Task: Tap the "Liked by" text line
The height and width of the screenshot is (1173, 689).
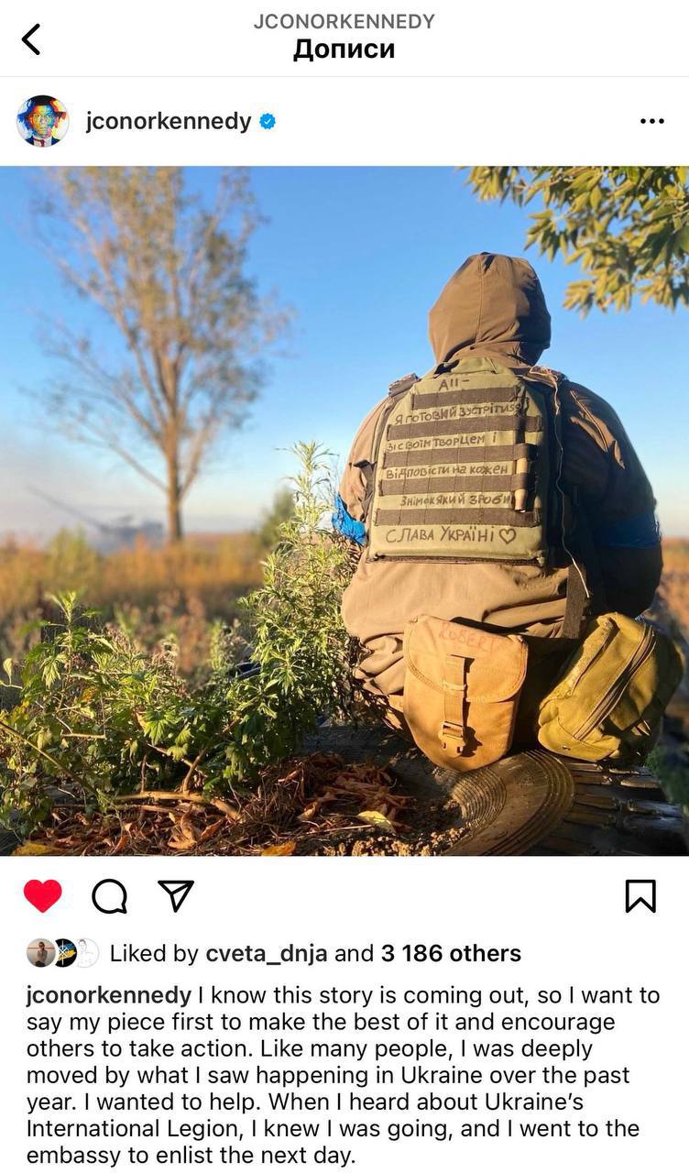Action: (x=315, y=953)
